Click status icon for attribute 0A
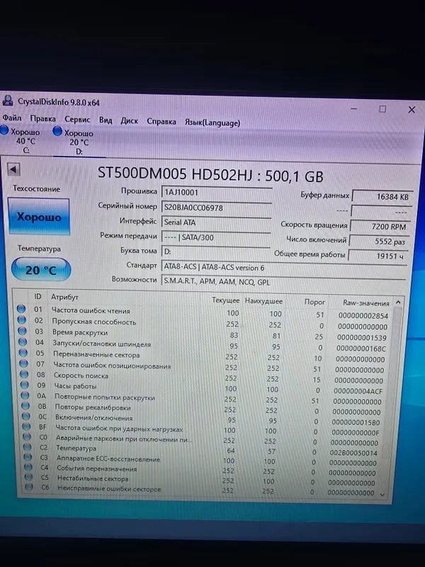 [x=25, y=395]
